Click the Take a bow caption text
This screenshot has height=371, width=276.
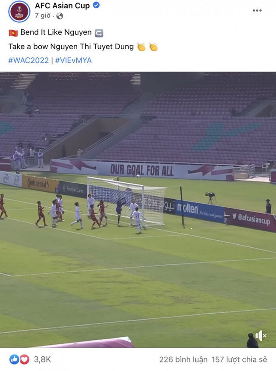click(x=71, y=47)
